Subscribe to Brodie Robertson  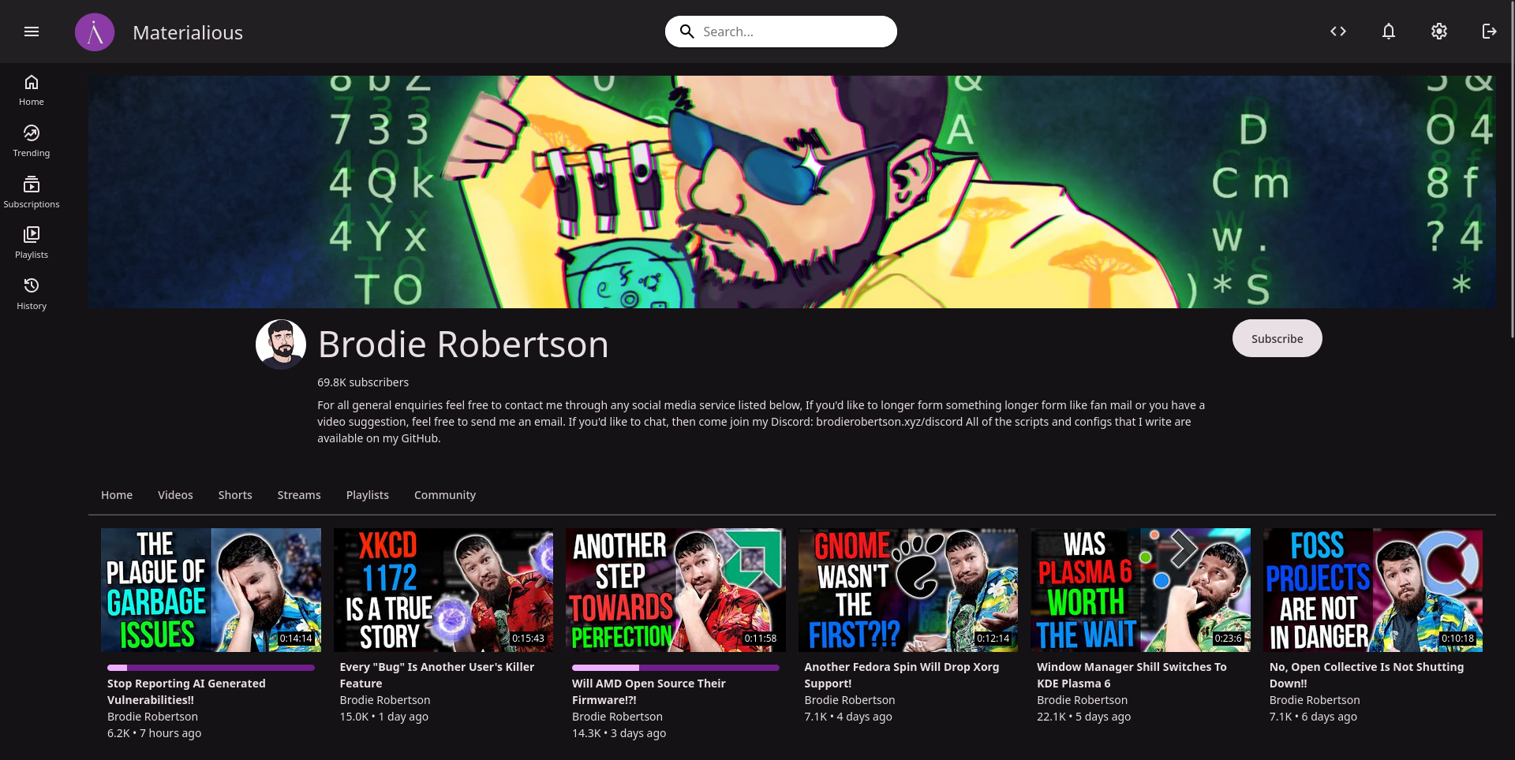tap(1277, 338)
